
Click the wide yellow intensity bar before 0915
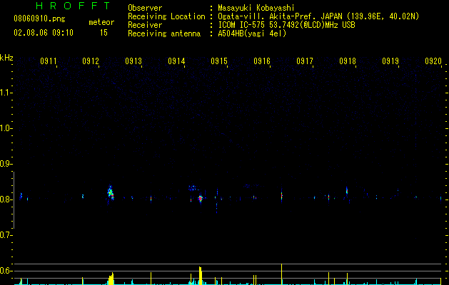(x=201, y=276)
